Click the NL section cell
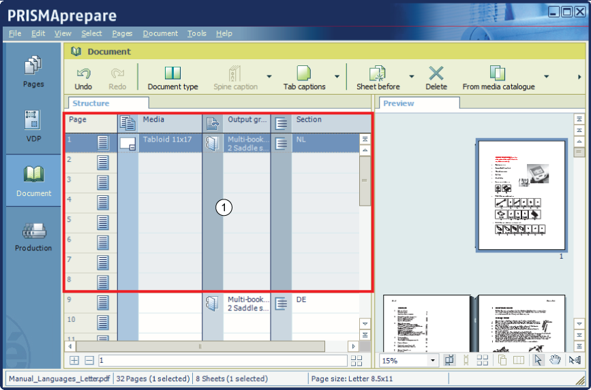Image resolution: width=591 pixels, height=390 pixels. (326, 143)
